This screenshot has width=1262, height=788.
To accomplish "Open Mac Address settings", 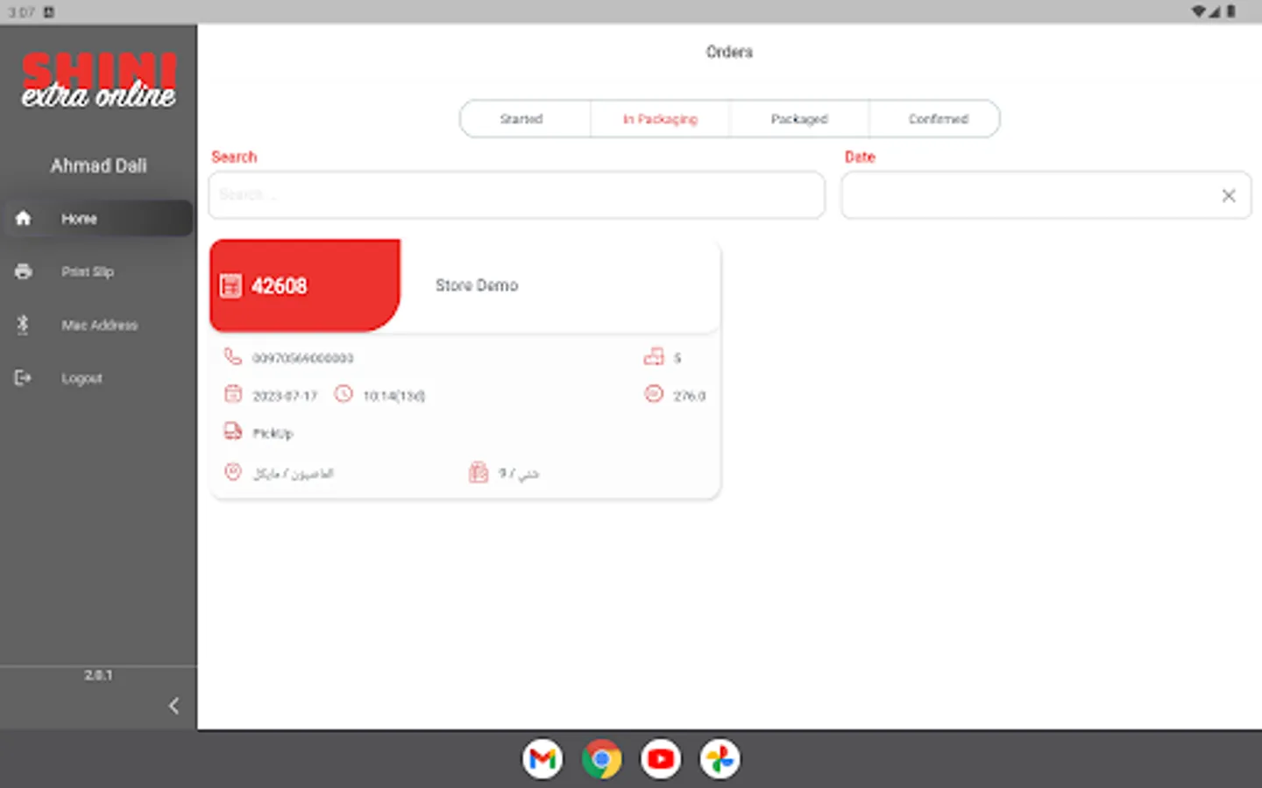I will [99, 326].
